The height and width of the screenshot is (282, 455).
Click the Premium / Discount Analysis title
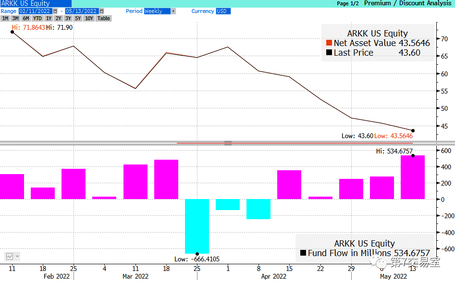tap(408, 3)
